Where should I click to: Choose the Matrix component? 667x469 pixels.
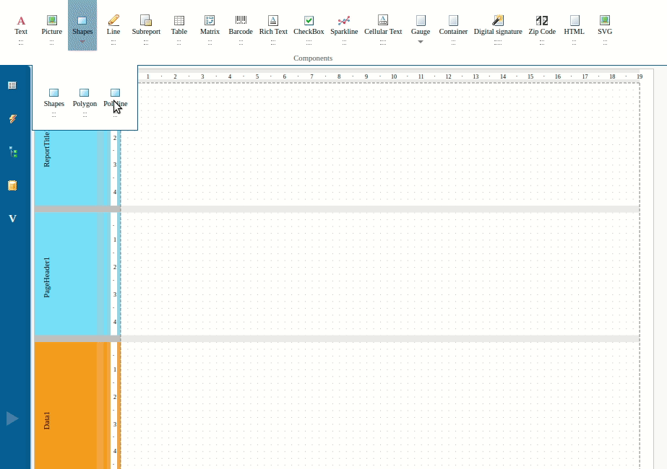[210, 25]
